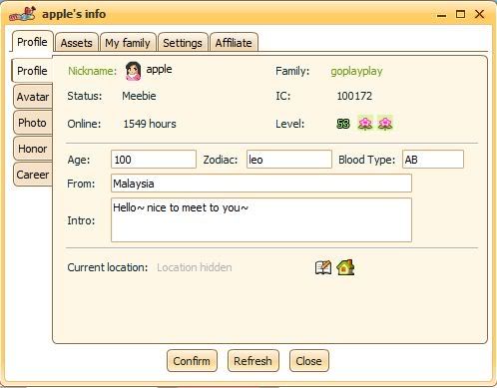Screen dimensions: 497x388
Task: Open the Photo side tab
Action: tap(33, 123)
